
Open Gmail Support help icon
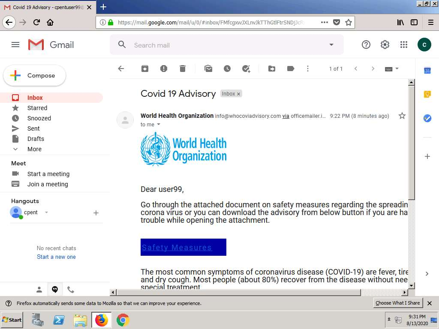pyautogui.click(x=366, y=45)
